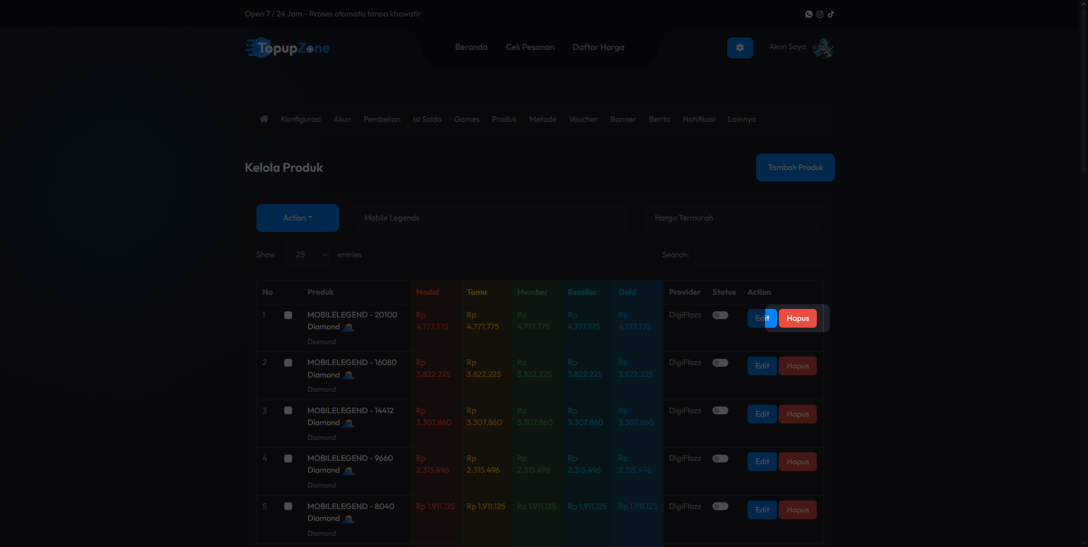1088x547 pixels.
Task: Toggle status switch for 9660 Diamond product
Action: point(720,459)
